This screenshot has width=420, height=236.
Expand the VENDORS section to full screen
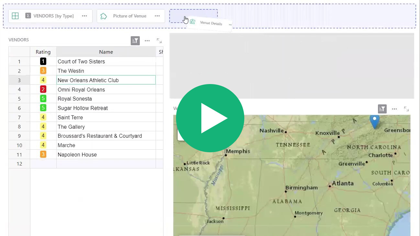[x=159, y=41]
